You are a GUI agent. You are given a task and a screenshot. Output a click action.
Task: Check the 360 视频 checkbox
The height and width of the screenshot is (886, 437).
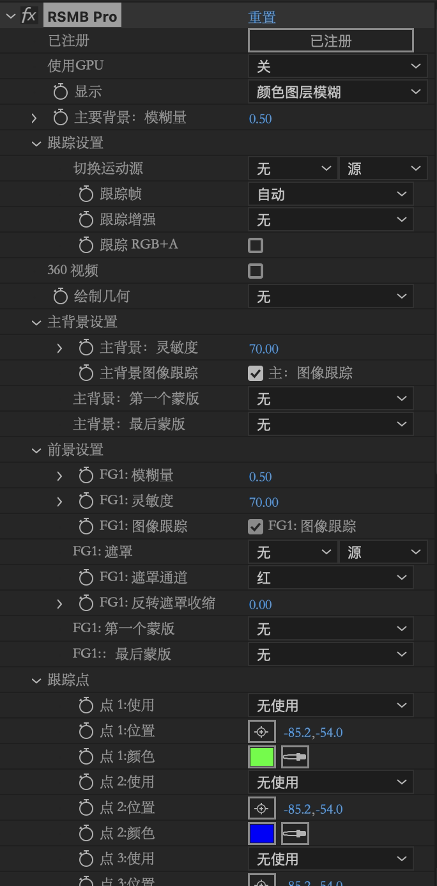coord(256,271)
